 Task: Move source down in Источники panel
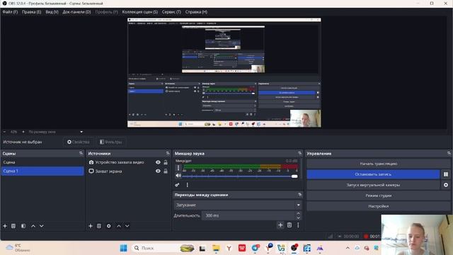point(127,226)
